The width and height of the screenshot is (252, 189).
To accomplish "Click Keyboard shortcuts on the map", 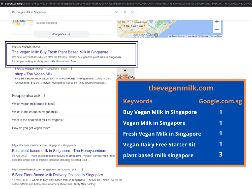I will 177,36.
